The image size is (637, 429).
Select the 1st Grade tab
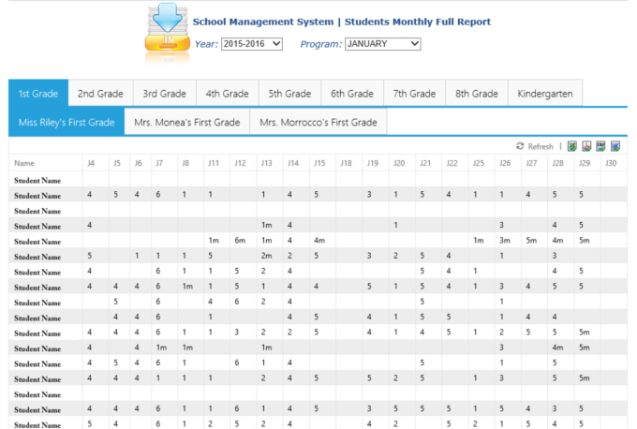coord(38,94)
